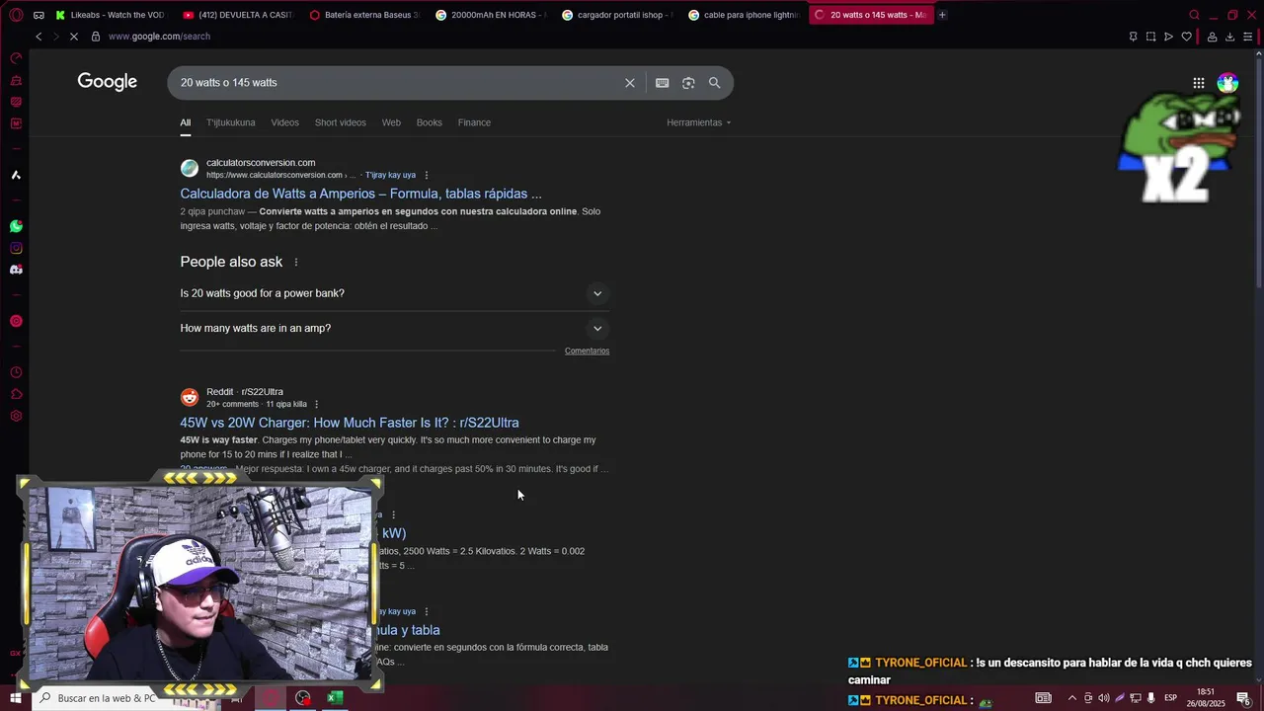Screen dimensions: 1264x711
Task: Go back to the previous page
Action: 39,37
